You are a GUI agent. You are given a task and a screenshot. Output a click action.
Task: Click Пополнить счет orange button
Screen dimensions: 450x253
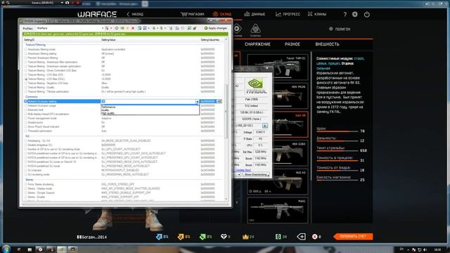coord(353,236)
